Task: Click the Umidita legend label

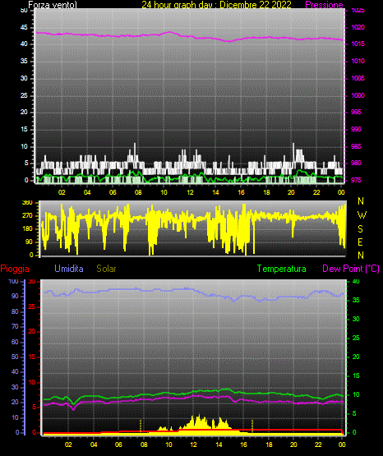Action: [x=69, y=269]
